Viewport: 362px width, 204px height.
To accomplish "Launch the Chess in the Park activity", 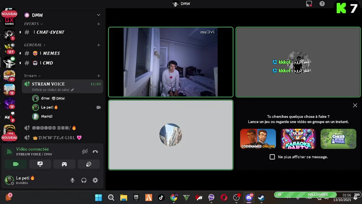I will point(338,139).
